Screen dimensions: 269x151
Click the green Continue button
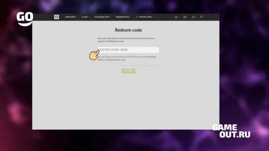click(128, 71)
